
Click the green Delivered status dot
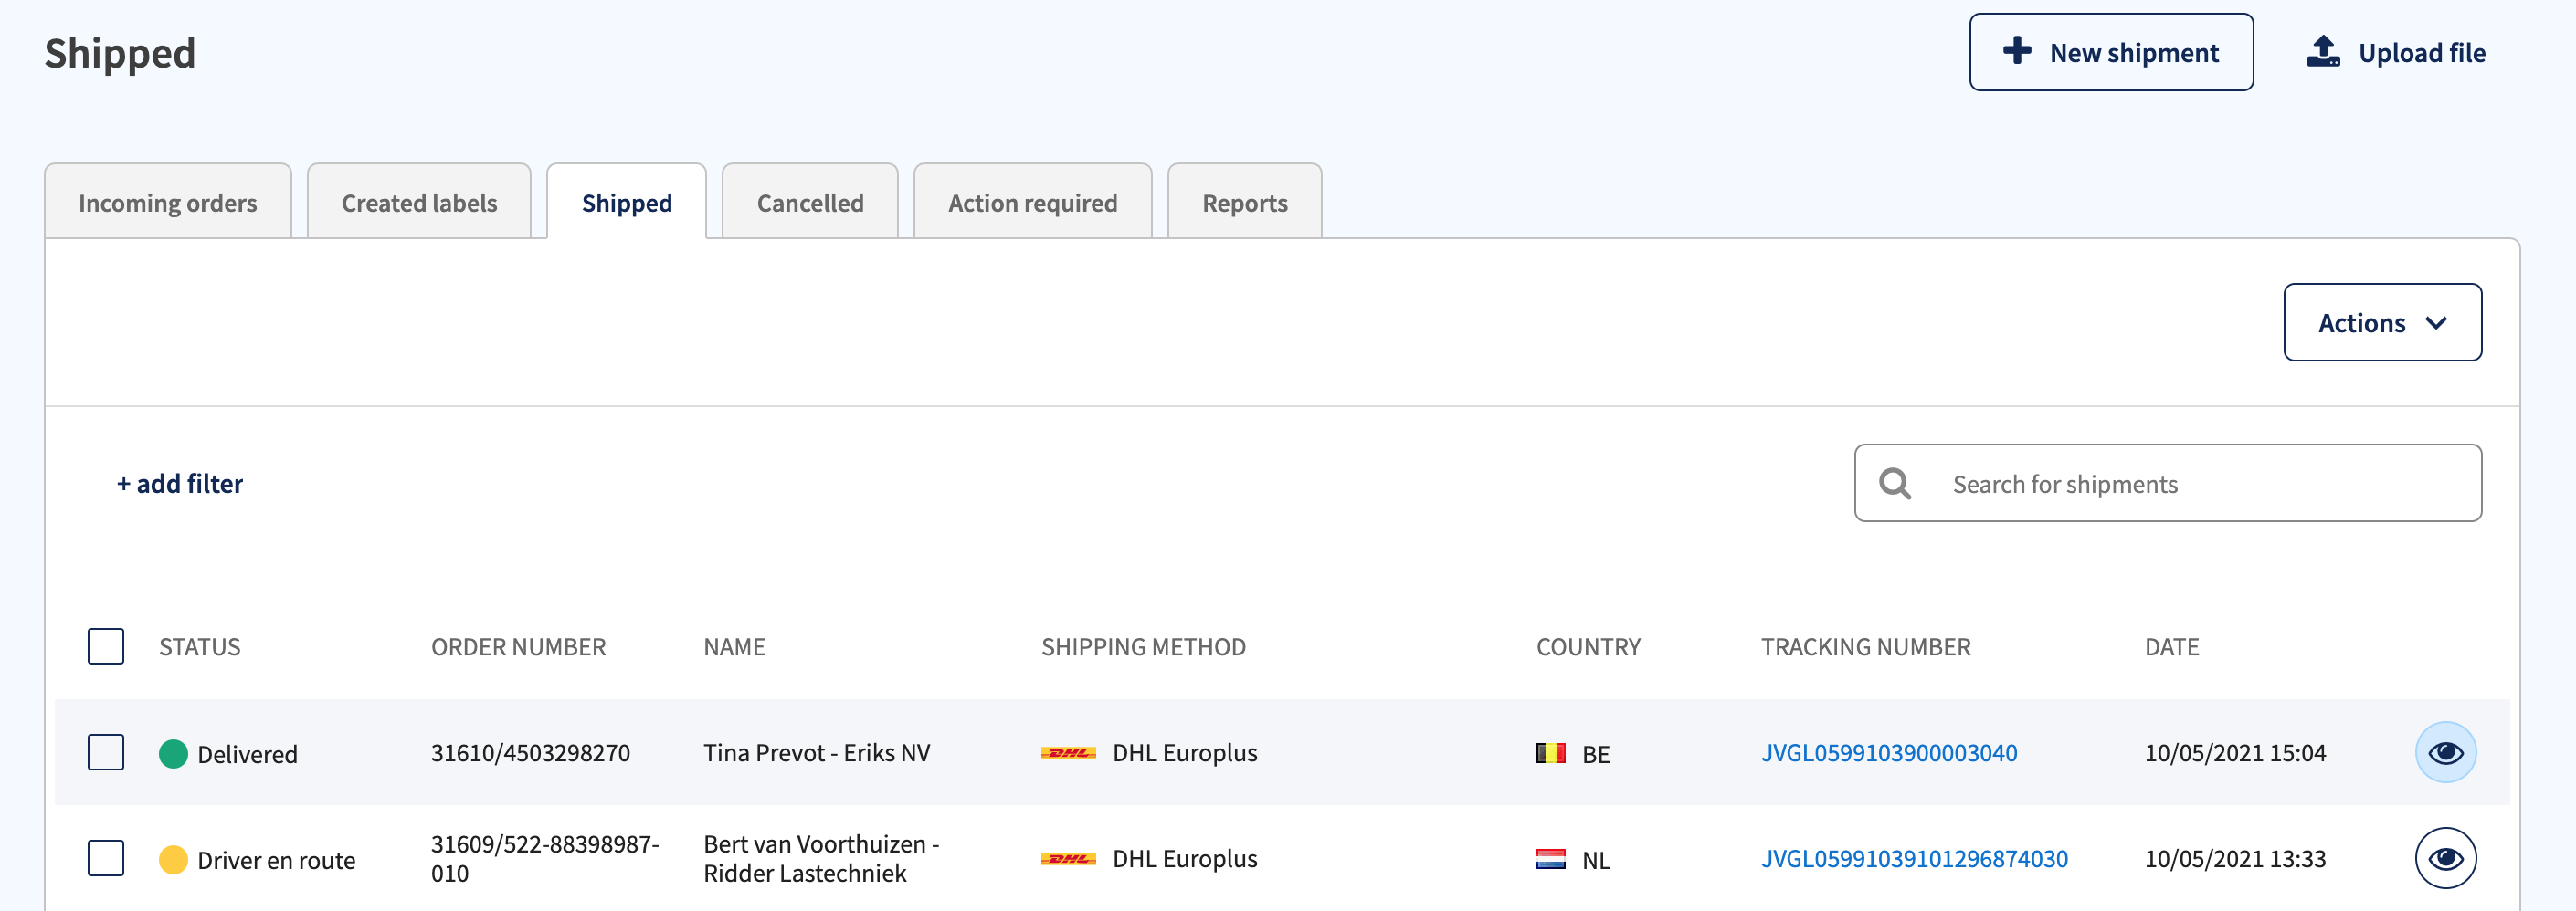point(173,753)
